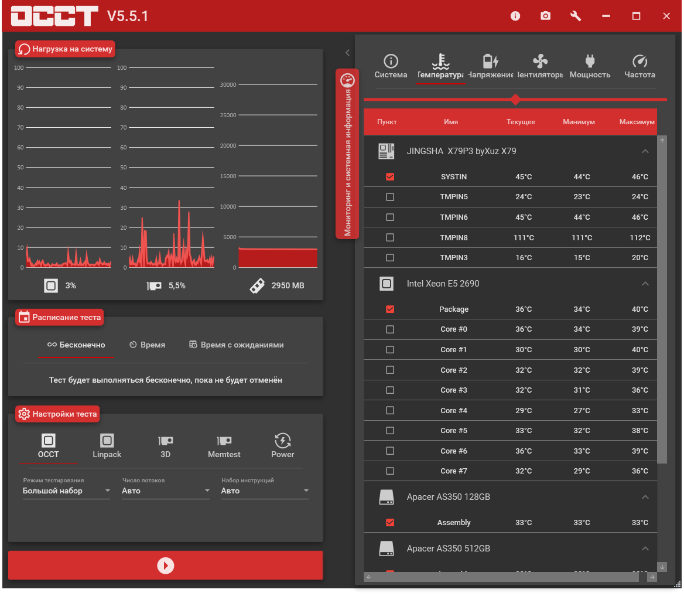This screenshot has width=684, height=596.
Task: Check the Core #7 checkbox
Action: click(390, 471)
